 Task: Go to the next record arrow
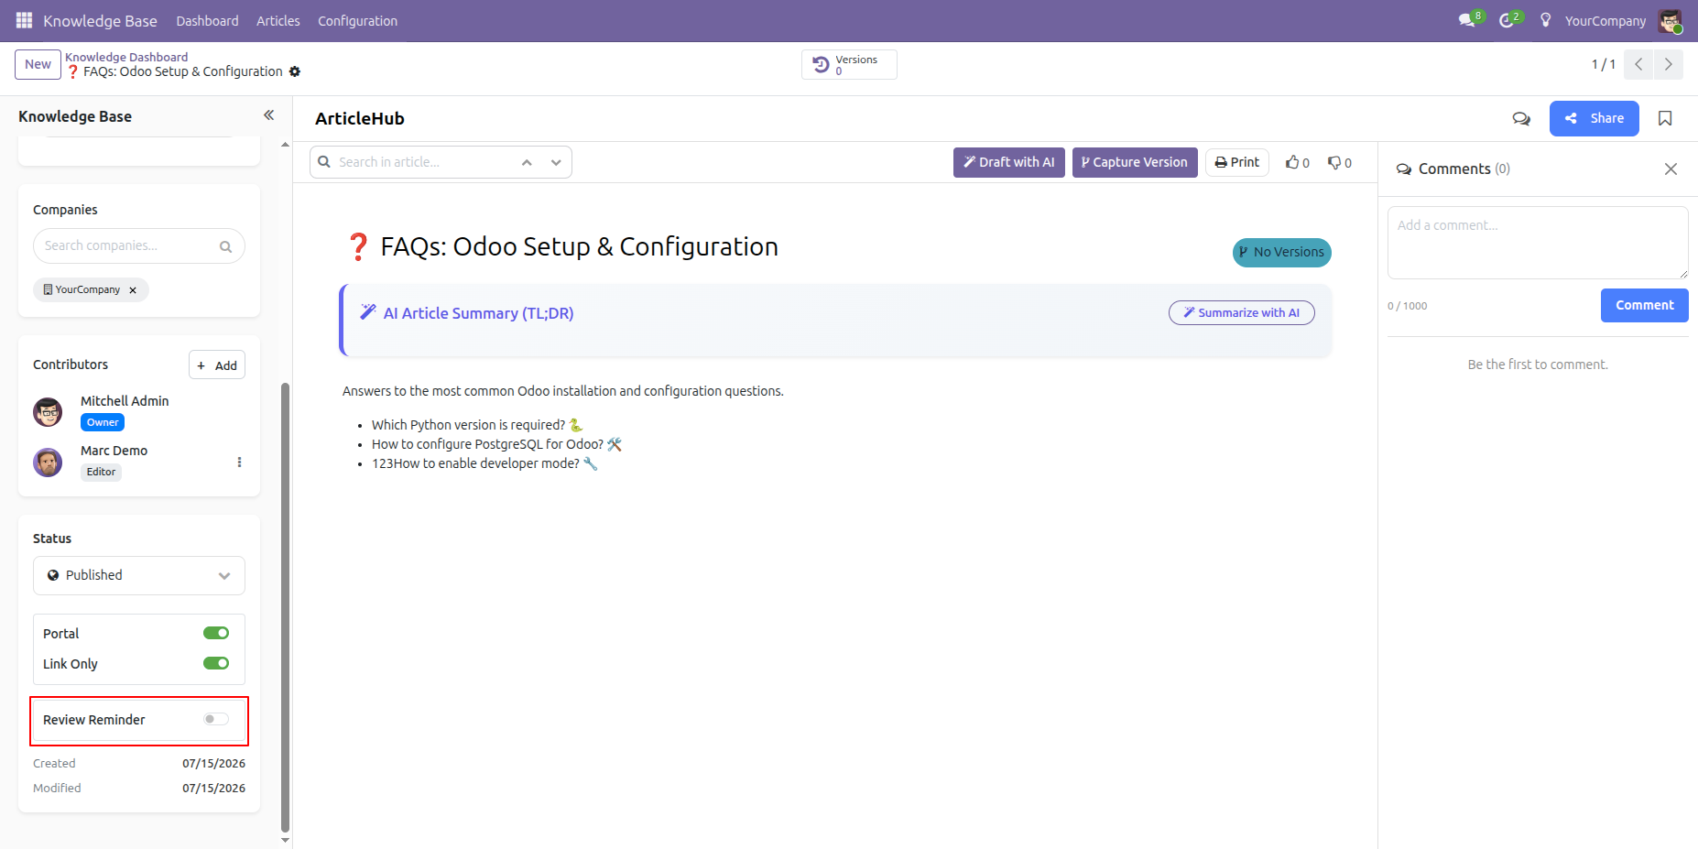[x=1669, y=64]
